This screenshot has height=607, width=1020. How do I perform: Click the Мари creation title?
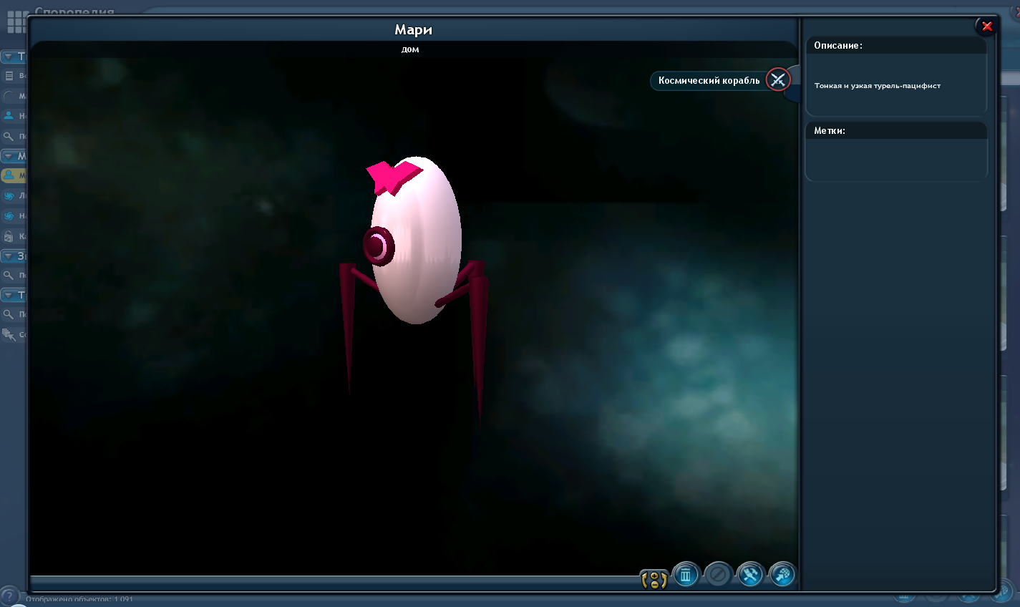(413, 29)
